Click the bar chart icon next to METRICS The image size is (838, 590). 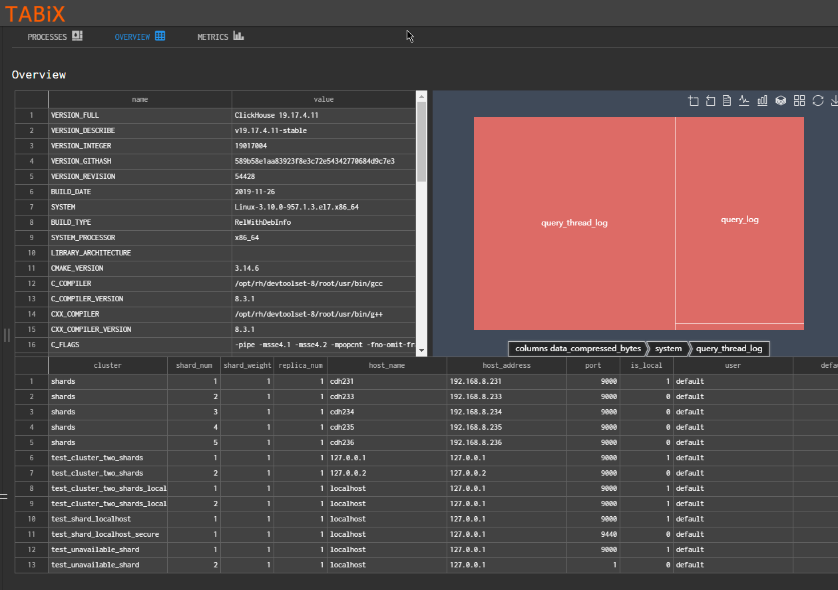coord(238,37)
